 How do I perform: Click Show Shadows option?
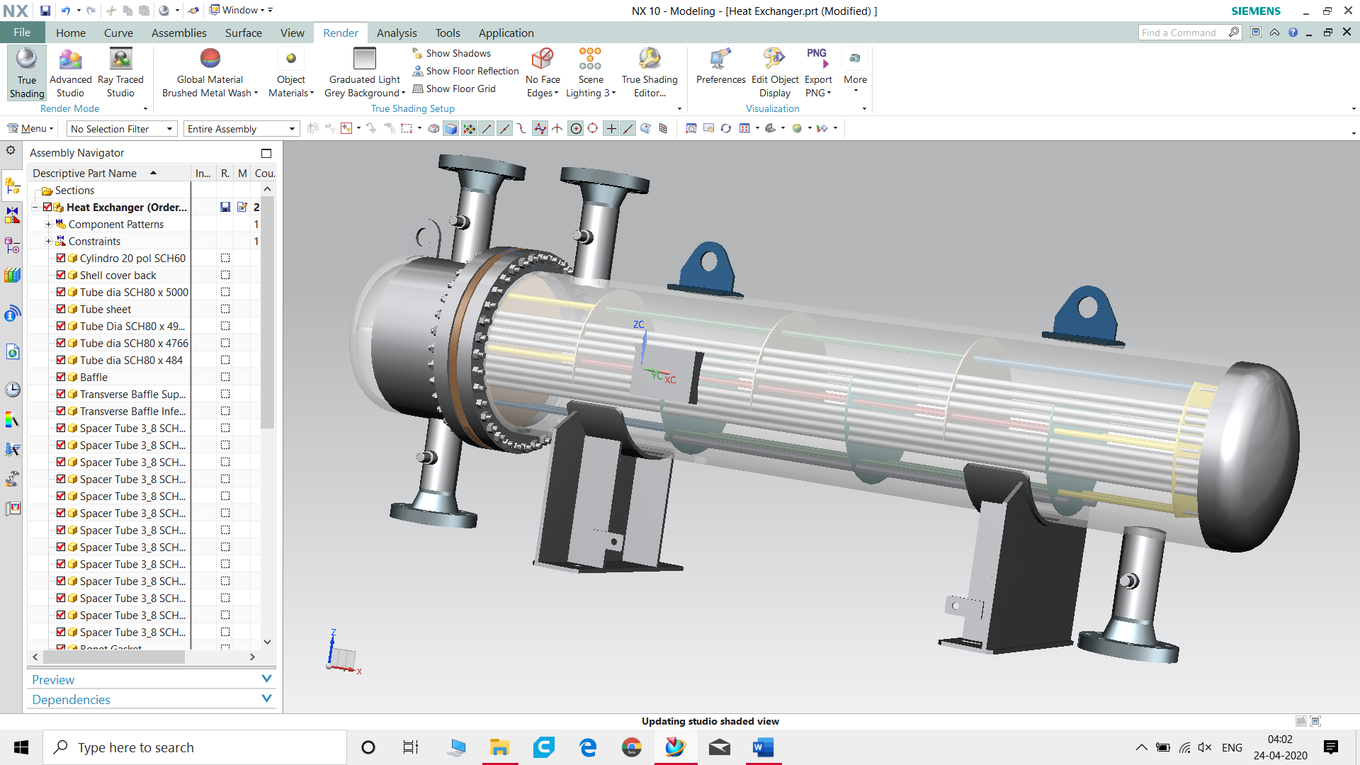click(x=451, y=53)
